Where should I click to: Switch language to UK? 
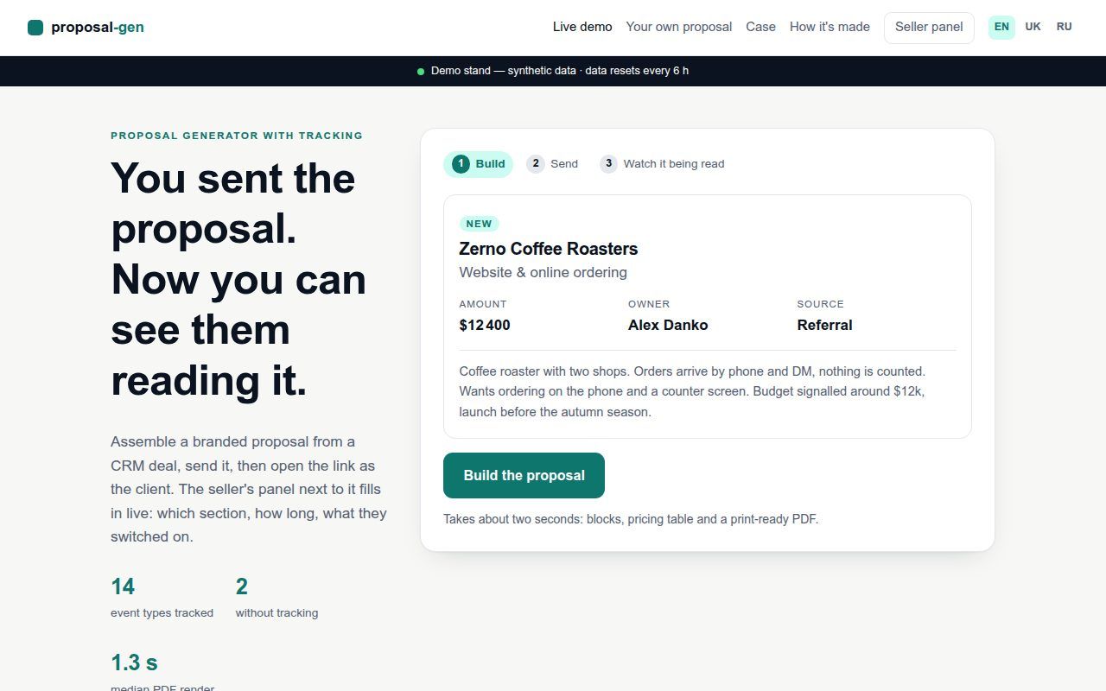click(x=1033, y=27)
